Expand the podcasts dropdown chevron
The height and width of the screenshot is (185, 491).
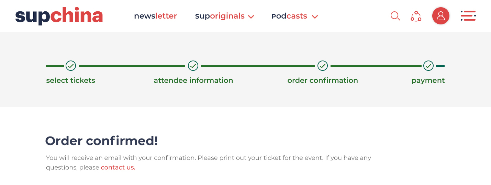(x=315, y=17)
